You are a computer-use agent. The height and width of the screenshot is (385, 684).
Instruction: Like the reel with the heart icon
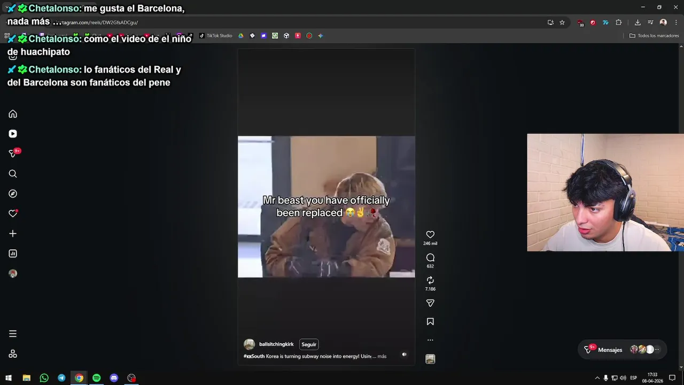click(x=430, y=235)
